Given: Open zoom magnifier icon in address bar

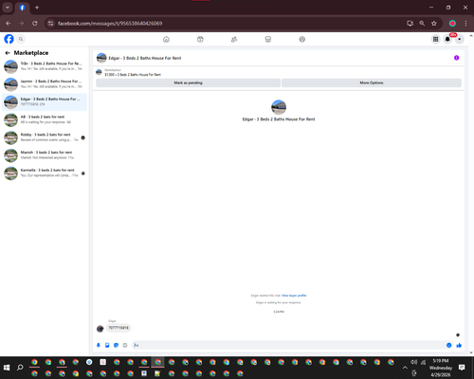Looking at the screenshot, I should 422,24.
